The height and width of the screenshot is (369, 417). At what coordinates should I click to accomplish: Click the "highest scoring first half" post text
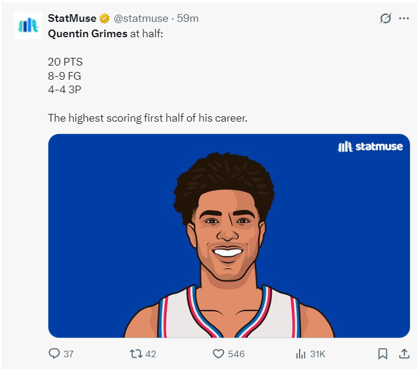pyautogui.click(x=147, y=118)
